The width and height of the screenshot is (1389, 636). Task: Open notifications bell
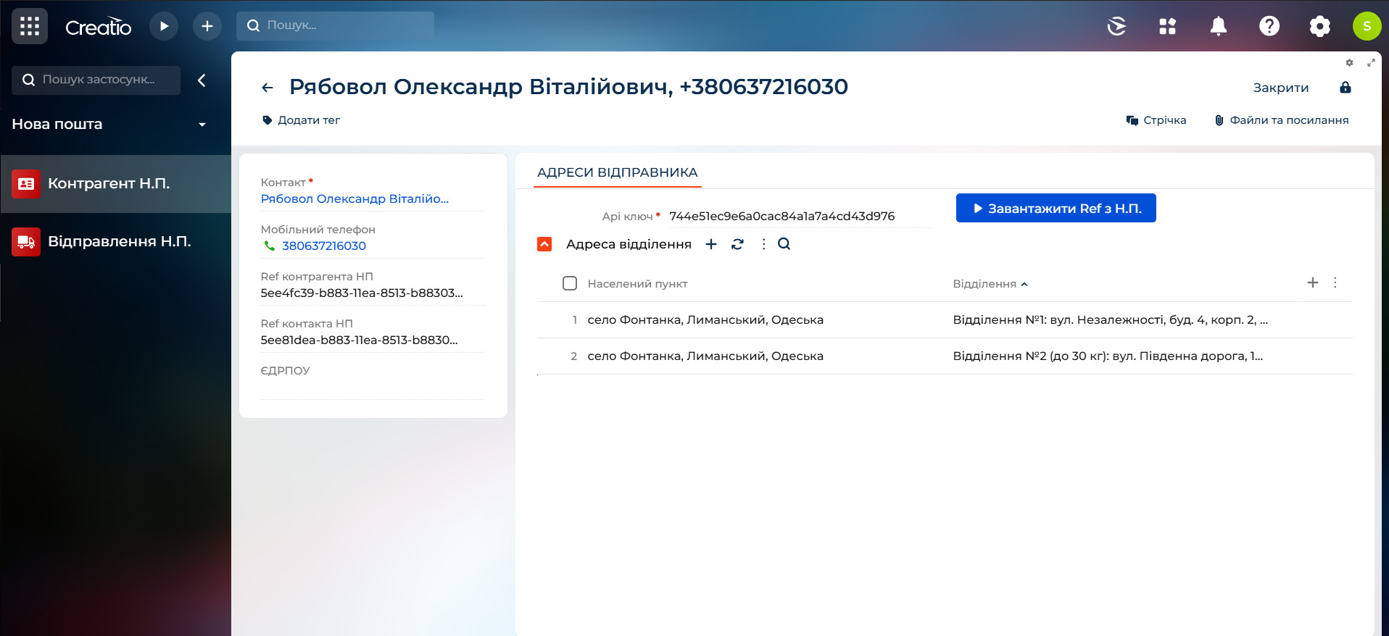(1219, 27)
